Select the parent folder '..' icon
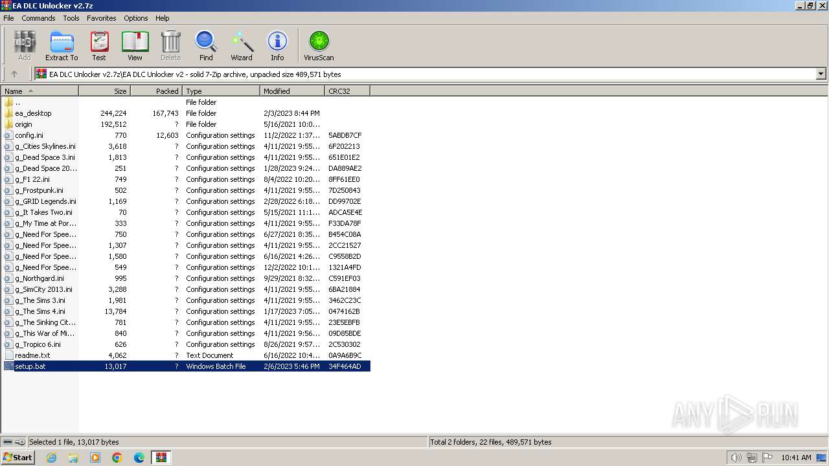The height and width of the screenshot is (466, 829). coord(8,102)
